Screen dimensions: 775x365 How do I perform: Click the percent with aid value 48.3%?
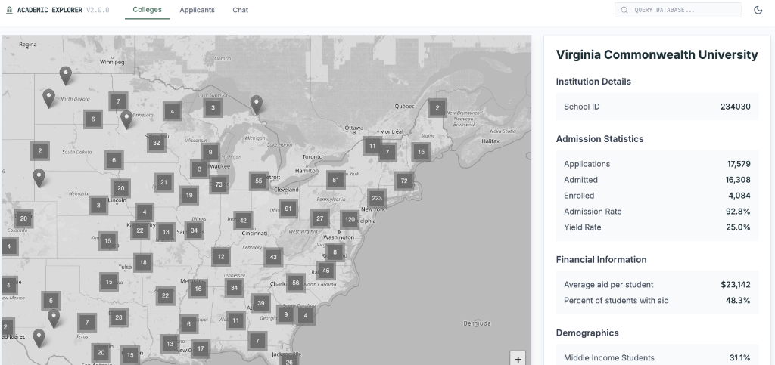point(738,300)
